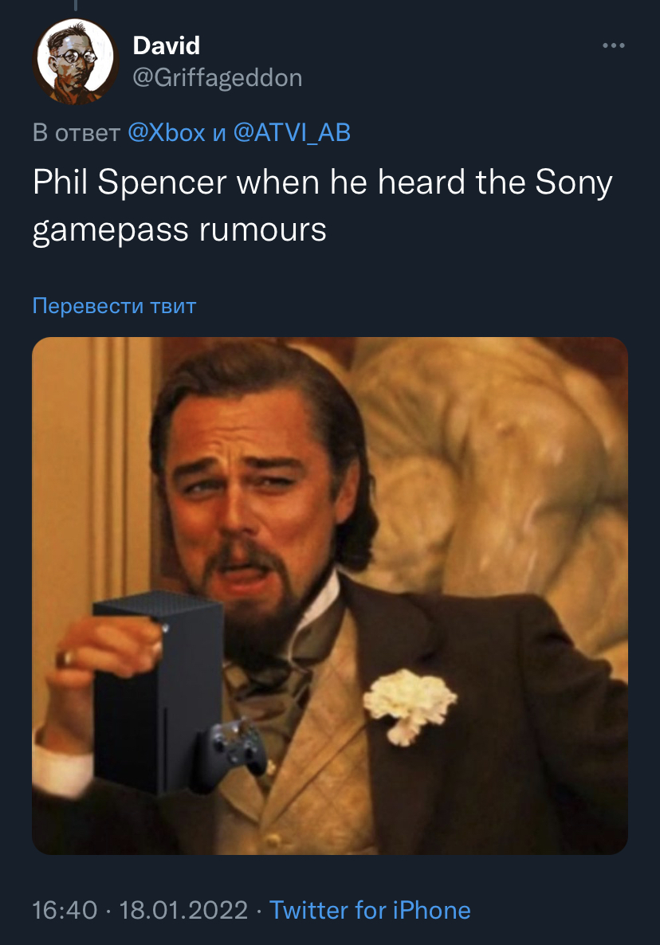Click the 18.01.2022 date
The width and height of the screenshot is (660, 945).
click(x=183, y=910)
